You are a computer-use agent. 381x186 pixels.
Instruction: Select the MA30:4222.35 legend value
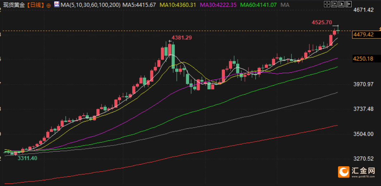coord(219,5)
